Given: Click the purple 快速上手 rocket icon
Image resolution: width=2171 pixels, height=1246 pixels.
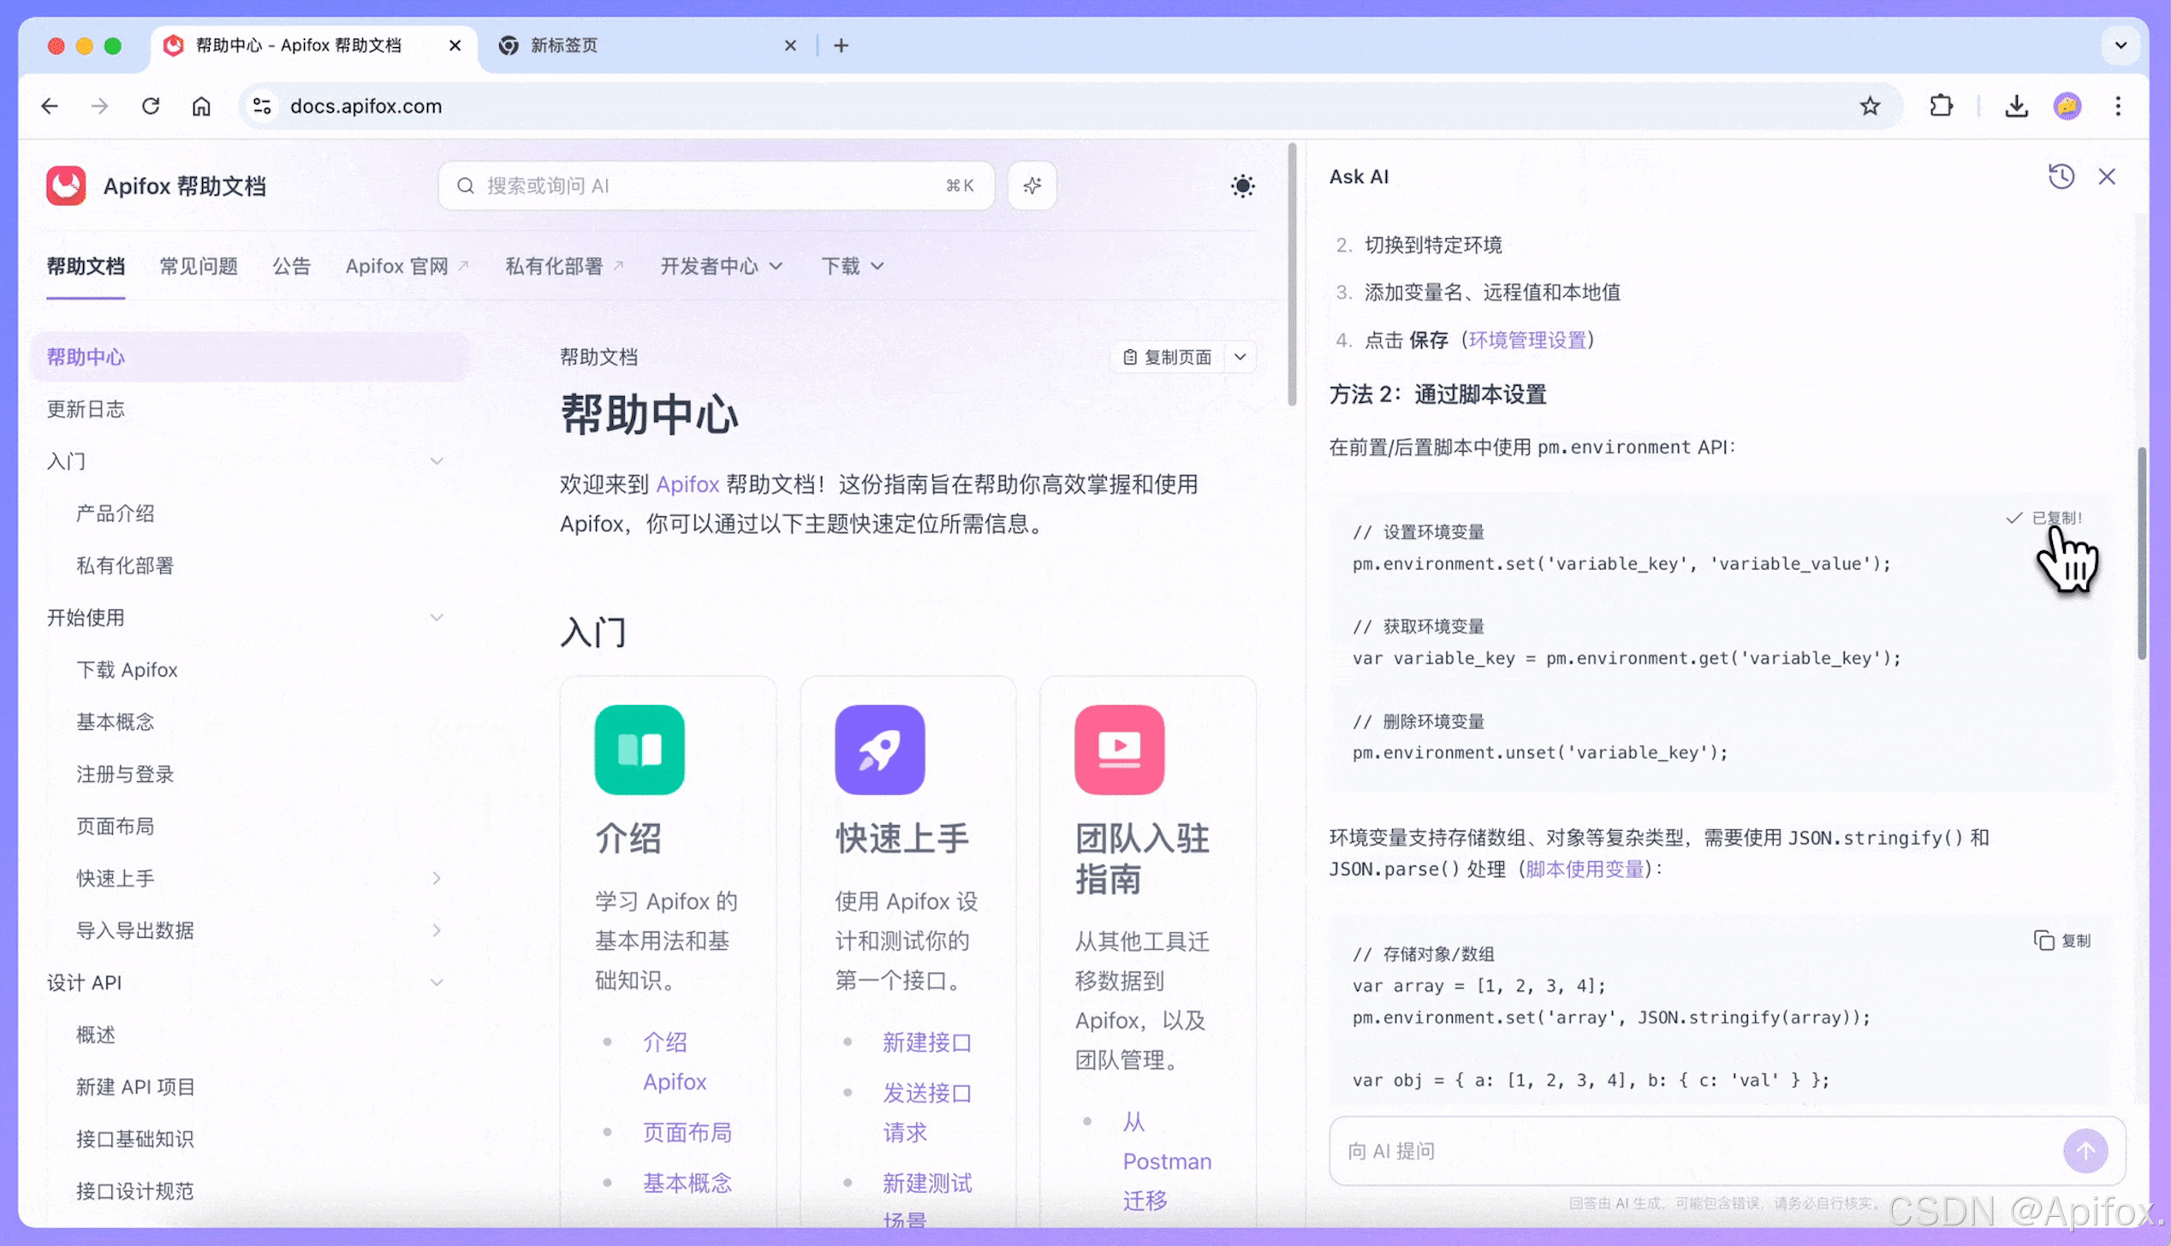Looking at the screenshot, I should pos(879,750).
